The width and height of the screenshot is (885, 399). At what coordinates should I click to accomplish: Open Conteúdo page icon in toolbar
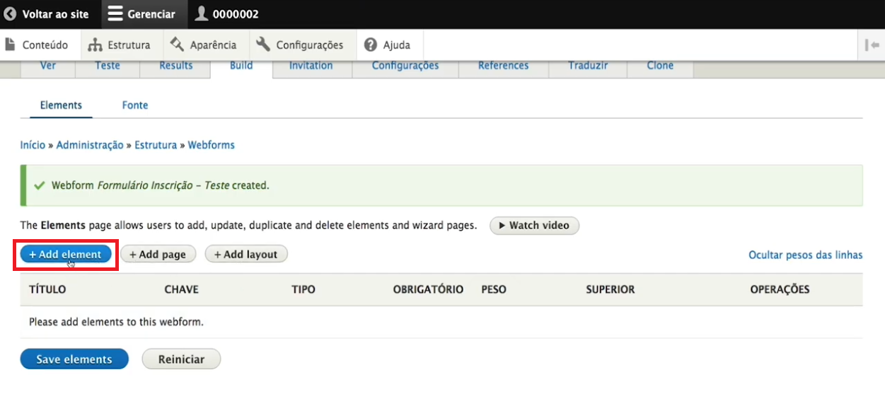pos(10,45)
